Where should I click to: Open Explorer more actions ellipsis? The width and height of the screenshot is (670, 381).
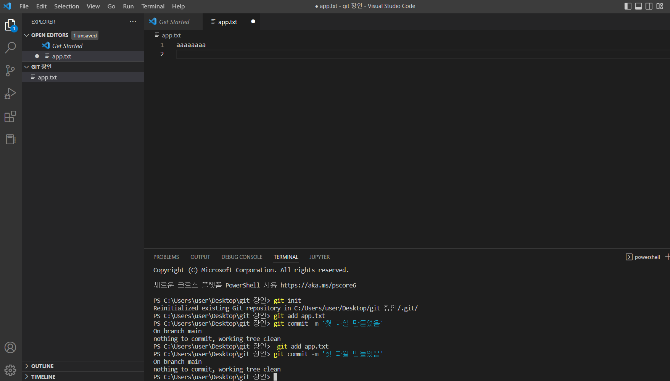[133, 21]
